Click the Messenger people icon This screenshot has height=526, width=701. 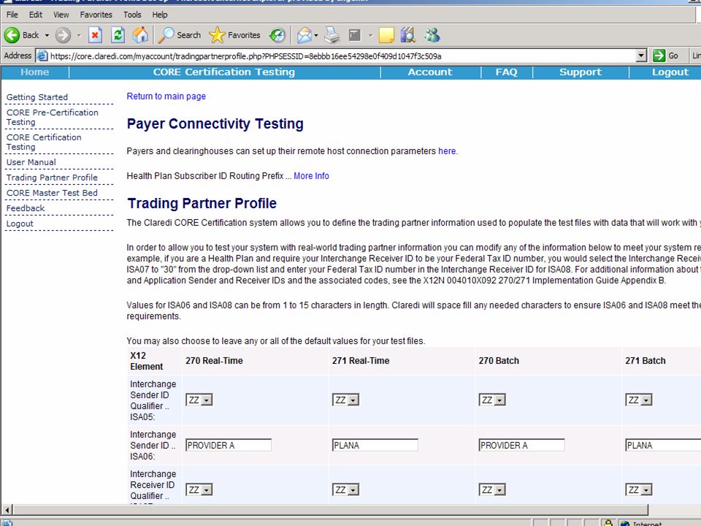432,35
